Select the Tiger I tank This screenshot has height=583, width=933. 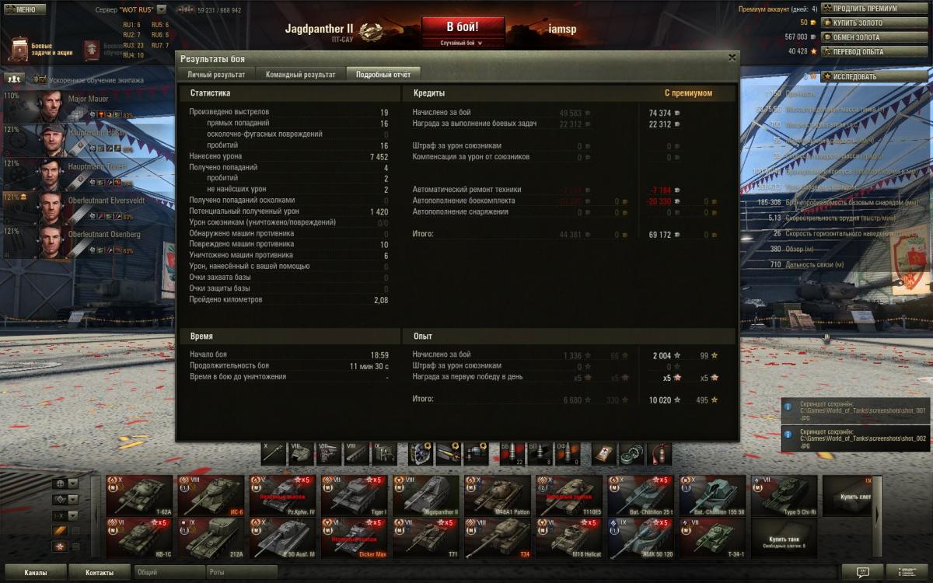pos(354,496)
